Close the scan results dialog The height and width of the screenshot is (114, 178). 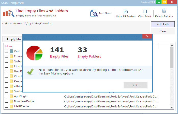pos(147,36)
